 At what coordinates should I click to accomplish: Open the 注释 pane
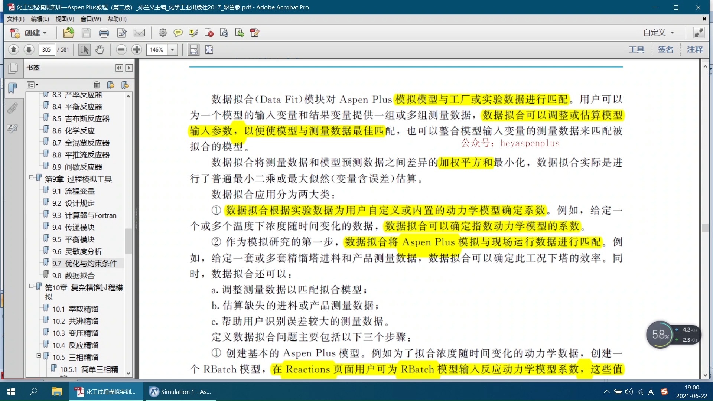695,49
